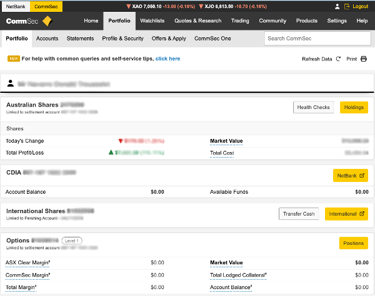Click the account holder person icon
This screenshot has width=375, height=296.
coord(10,84)
